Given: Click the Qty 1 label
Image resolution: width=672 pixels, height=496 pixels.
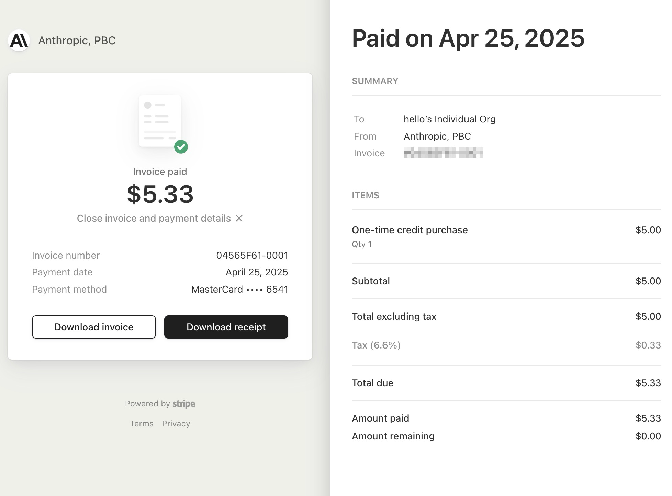Looking at the screenshot, I should (x=362, y=244).
